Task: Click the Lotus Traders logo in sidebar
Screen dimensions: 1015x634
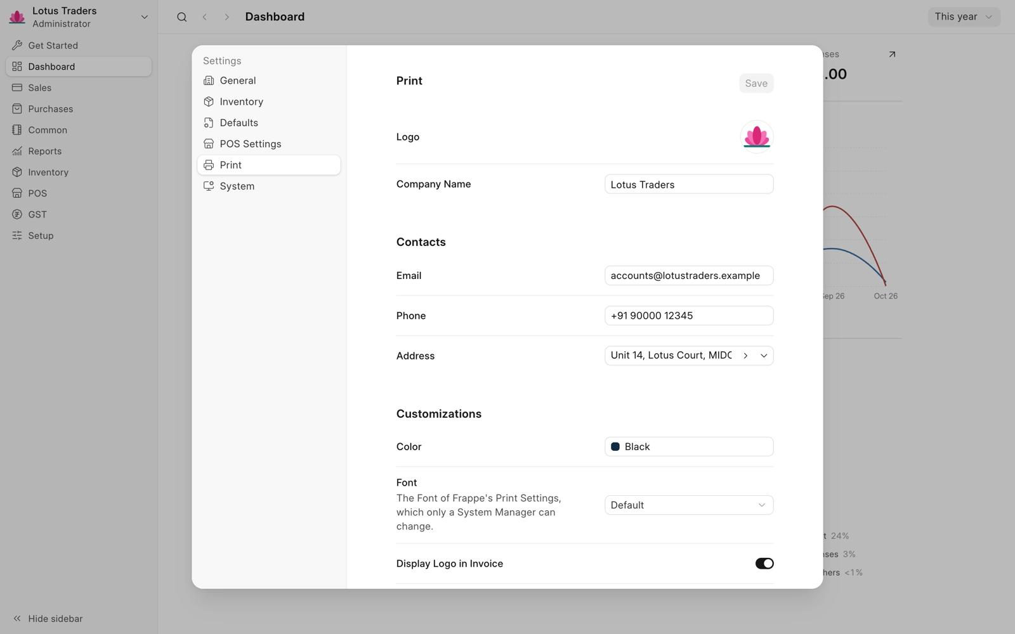Action: tap(17, 17)
